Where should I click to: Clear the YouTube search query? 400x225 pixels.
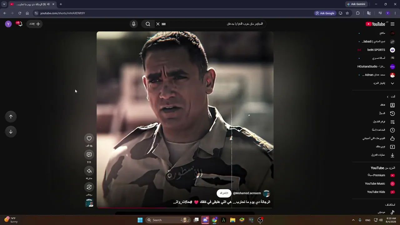[x=158, y=24]
